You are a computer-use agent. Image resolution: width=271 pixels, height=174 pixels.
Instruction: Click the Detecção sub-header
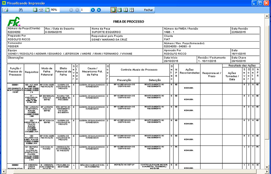click(x=155, y=80)
